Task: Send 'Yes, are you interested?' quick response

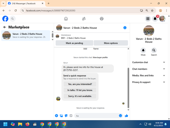Action: coord(80,84)
